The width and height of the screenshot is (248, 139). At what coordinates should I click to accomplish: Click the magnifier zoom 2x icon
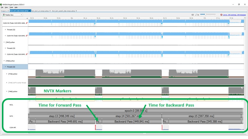click(197, 15)
